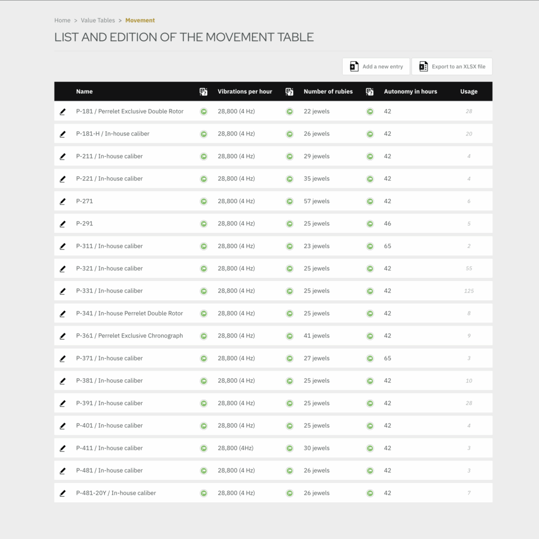Image resolution: width=539 pixels, height=539 pixels.
Task: Click the usage count 125 in P-331 row
Action: coord(469,291)
